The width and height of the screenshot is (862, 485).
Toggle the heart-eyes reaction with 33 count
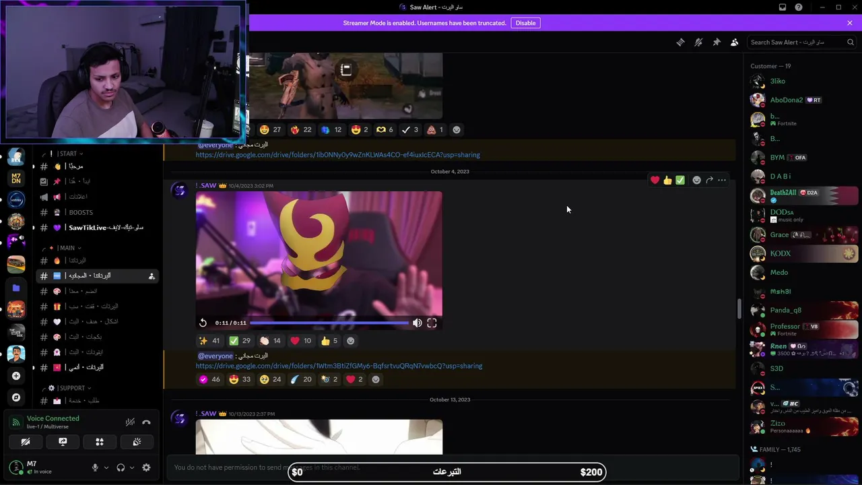click(x=240, y=379)
